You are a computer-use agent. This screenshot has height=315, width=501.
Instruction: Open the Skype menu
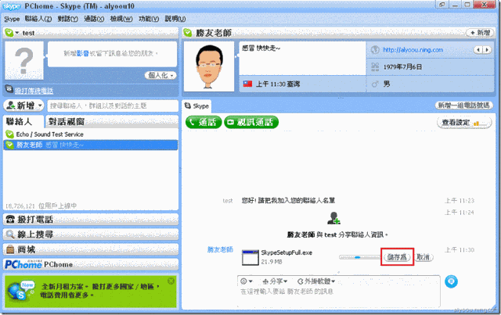12,19
